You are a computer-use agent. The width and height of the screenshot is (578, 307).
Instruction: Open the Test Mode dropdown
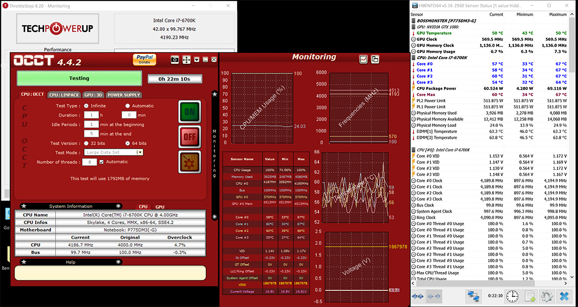[140, 152]
